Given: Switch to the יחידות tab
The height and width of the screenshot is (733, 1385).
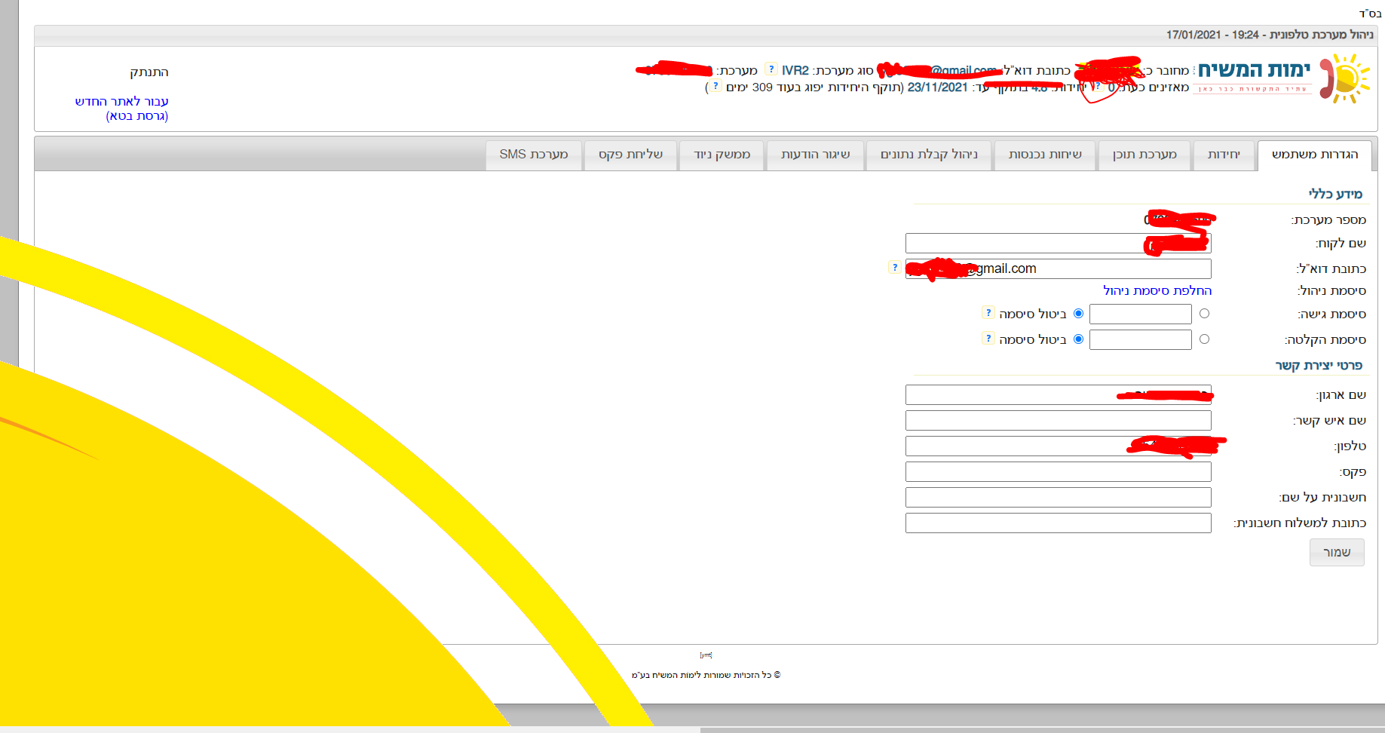Looking at the screenshot, I should pyautogui.click(x=1223, y=155).
